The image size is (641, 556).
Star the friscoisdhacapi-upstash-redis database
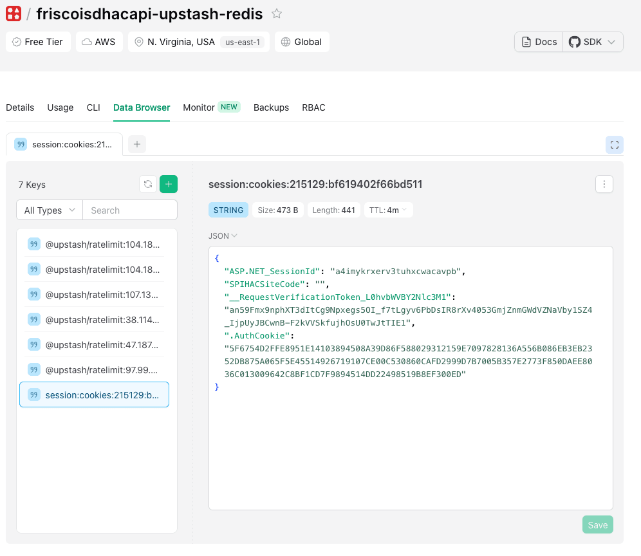coord(277,14)
